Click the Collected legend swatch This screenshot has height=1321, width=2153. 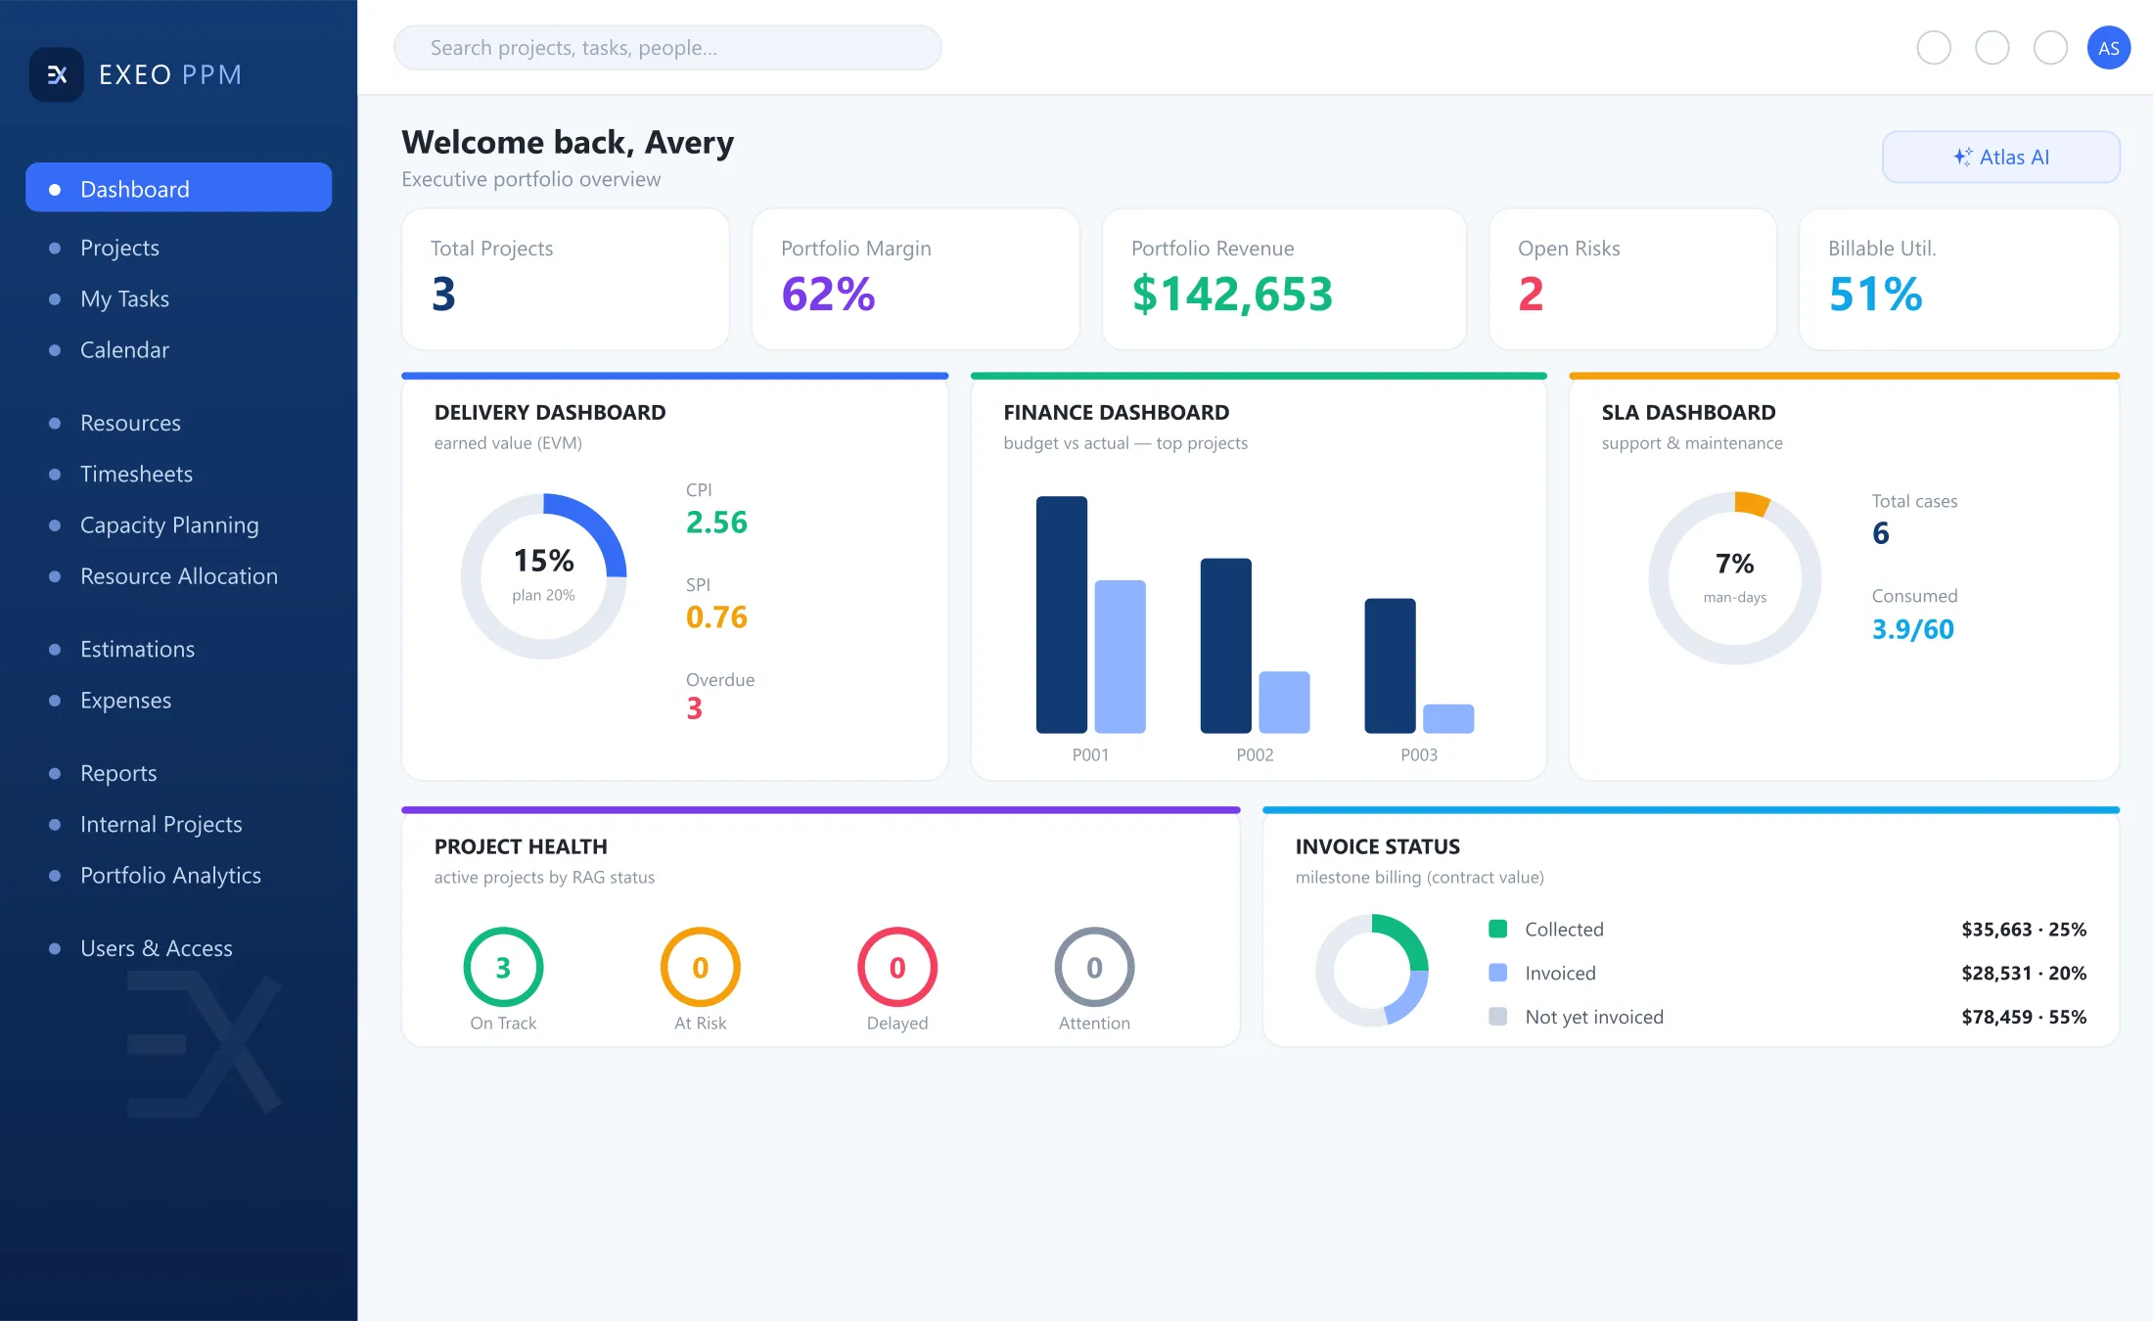pos(1497,929)
